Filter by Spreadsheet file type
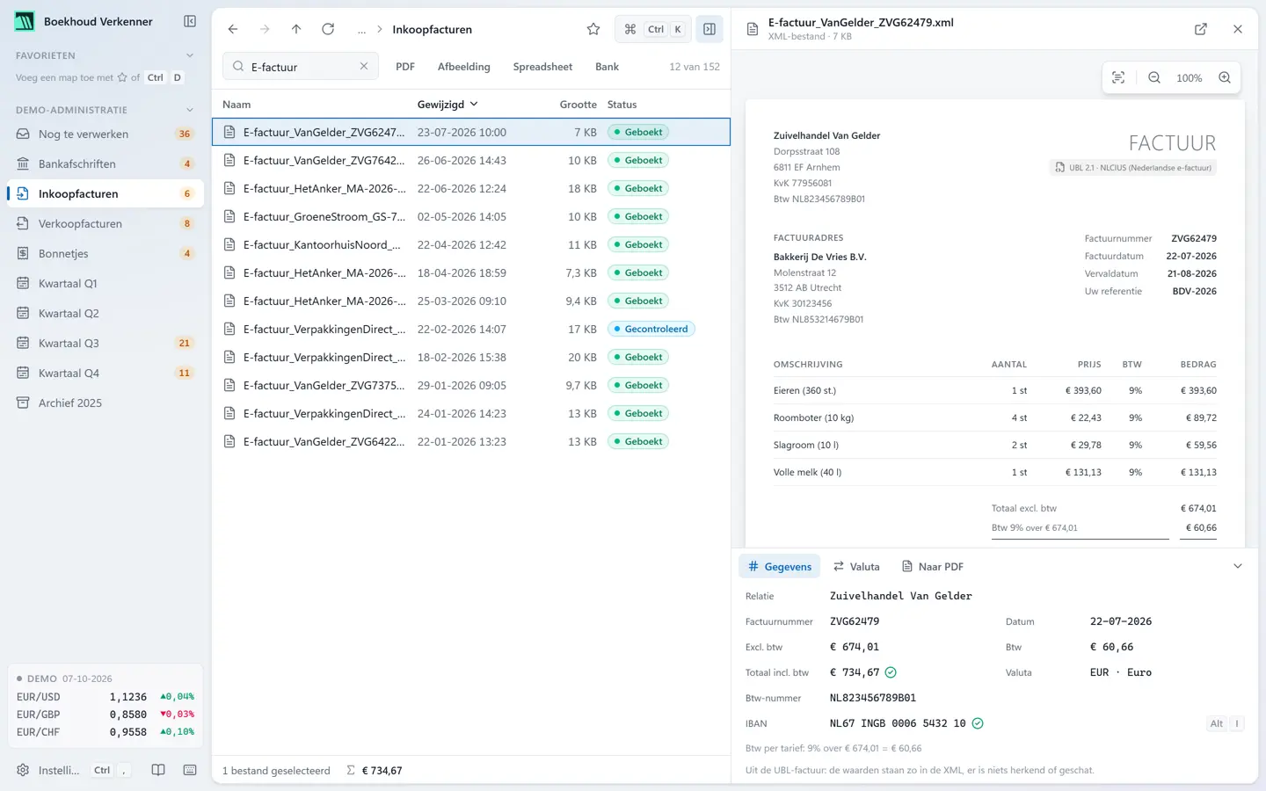This screenshot has height=791, width=1266. 542,66
